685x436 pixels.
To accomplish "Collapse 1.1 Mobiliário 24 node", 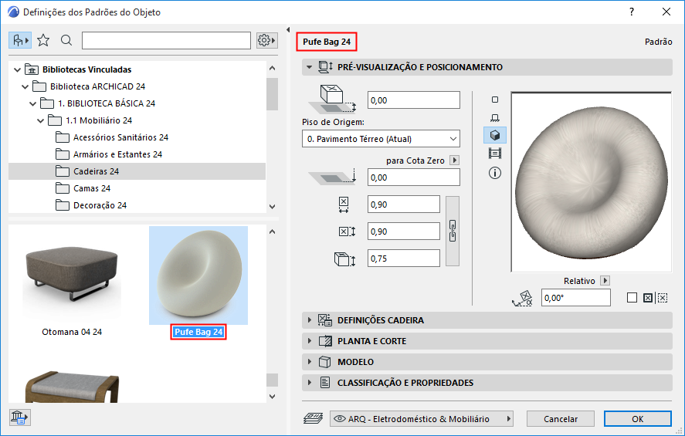I will click(41, 120).
